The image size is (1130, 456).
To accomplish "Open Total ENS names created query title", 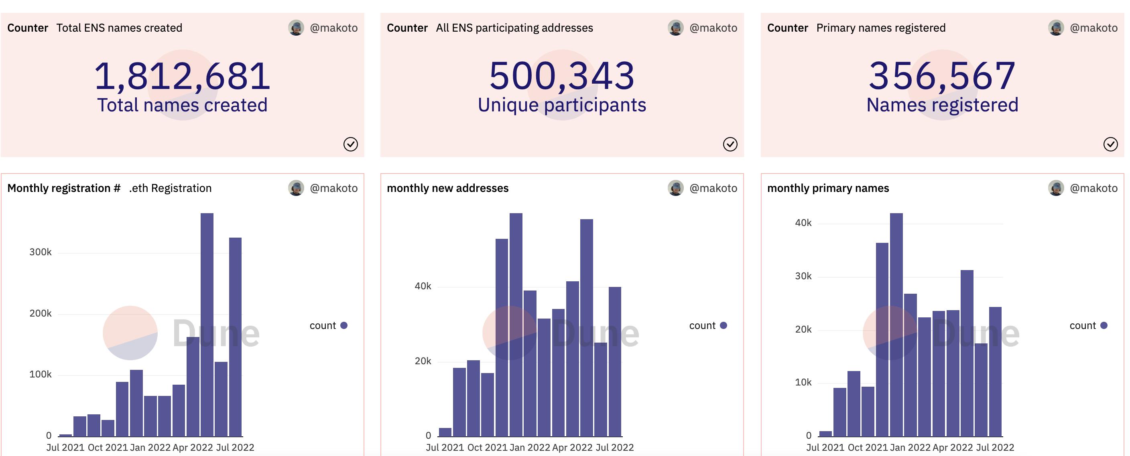I will click(119, 28).
